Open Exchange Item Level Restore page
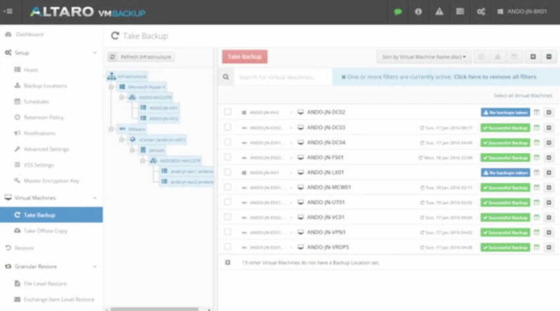Viewport: 560px width, 311px height. click(59, 300)
